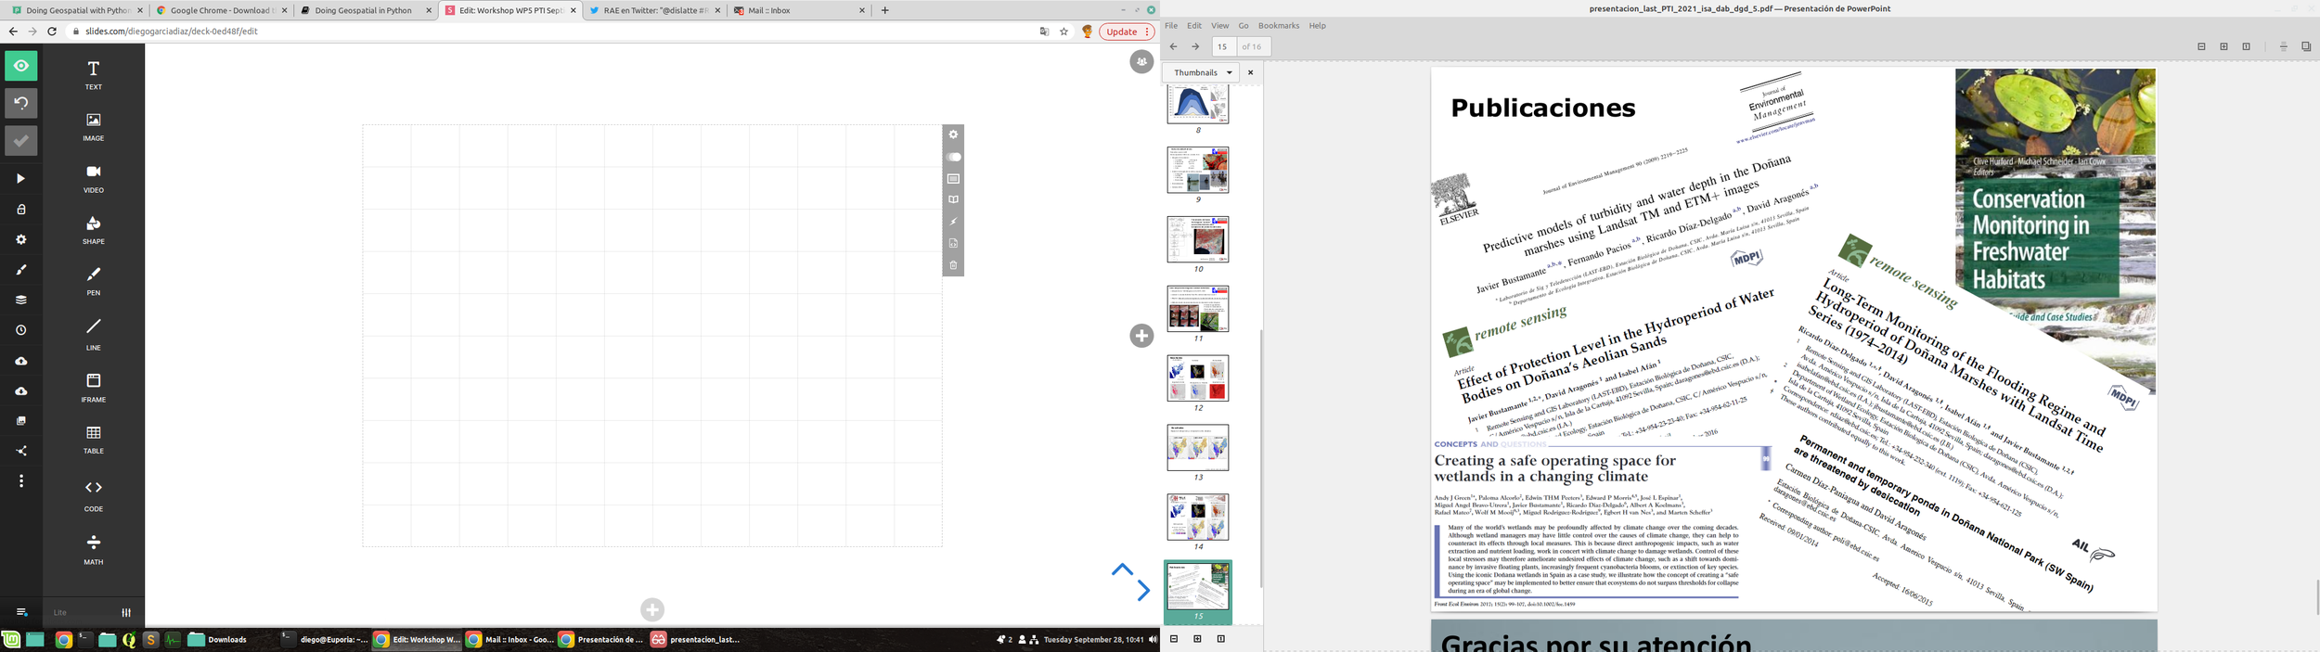The image size is (2320, 652).
Task: Open the media library icon in sidebar
Action: (21, 421)
